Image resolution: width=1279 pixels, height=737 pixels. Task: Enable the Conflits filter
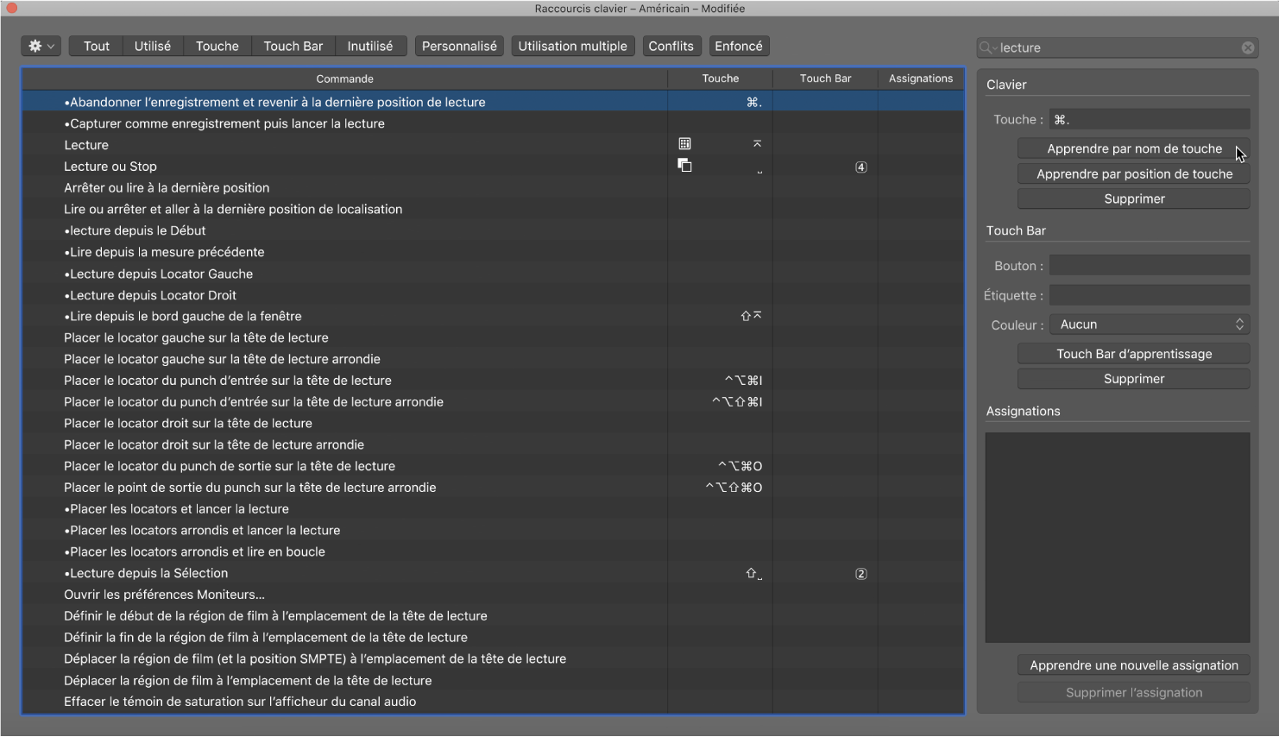[x=671, y=47]
